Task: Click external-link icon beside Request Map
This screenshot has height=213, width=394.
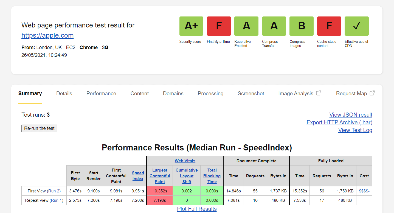Action: coord(372,93)
